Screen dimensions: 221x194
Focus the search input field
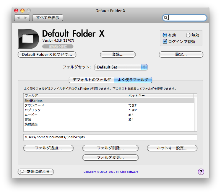click(184, 18)
